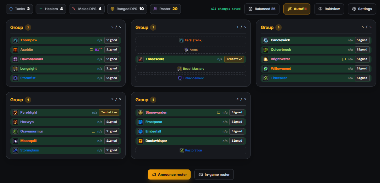Select the empty Beast Mastery slot
Viewport: 380px width, 183px height.
(191, 69)
